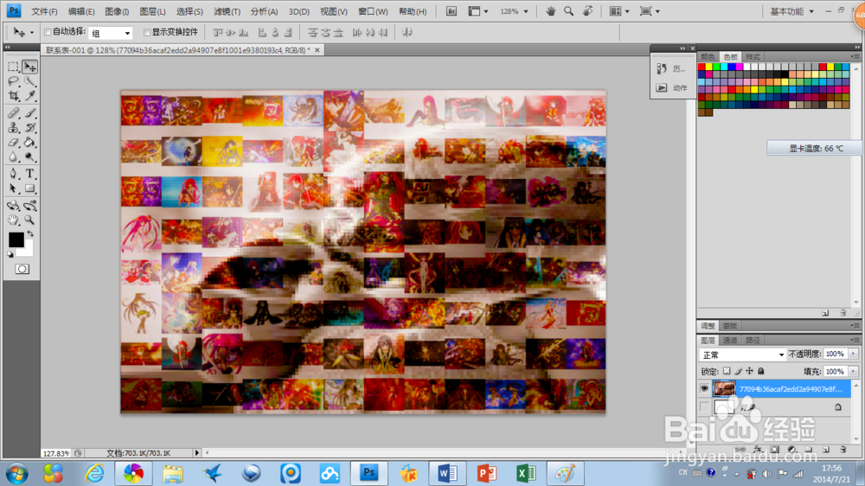Image resolution: width=865 pixels, height=486 pixels.
Task: Open the History panel icon
Action: 662,68
